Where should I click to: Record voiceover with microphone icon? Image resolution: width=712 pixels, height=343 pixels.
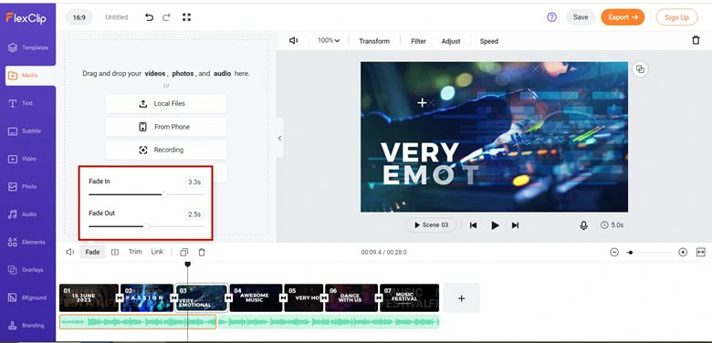pyautogui.click(x=583, y=225)
